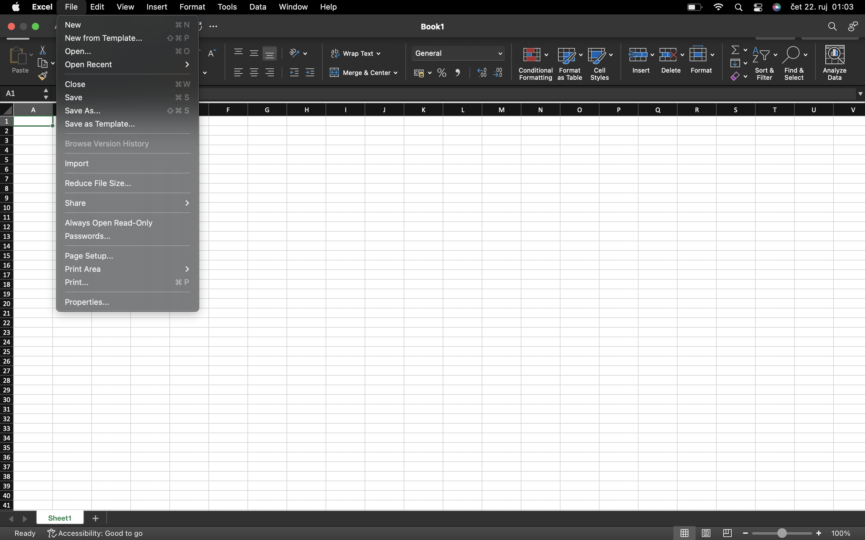Click Increase Decimal icon

(x=482, y=73)
